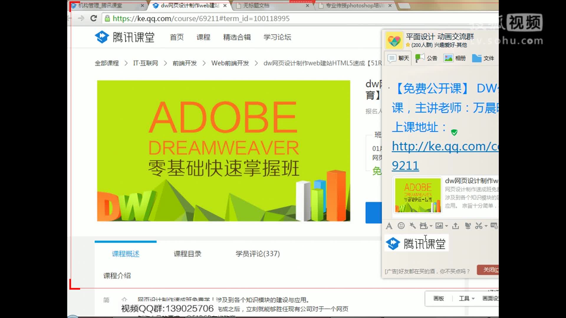Click the Adobe Dreamweaver course cover image
The width and height of the screenshot is (566, 318).
[x=224, y=151]
